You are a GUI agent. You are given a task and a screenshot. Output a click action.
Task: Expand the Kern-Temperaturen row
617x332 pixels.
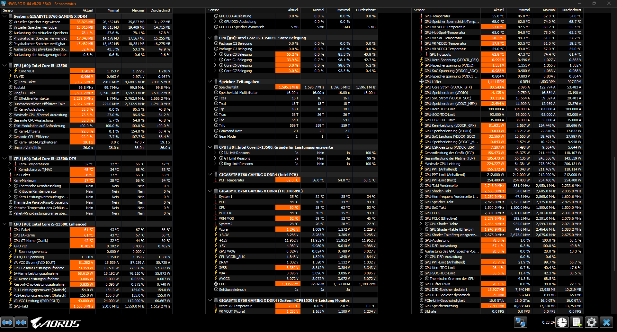coord(10,164)
